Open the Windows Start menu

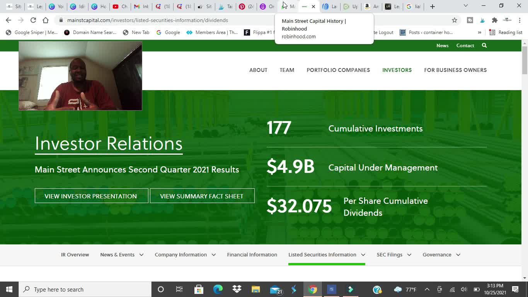(x=9, y=289)
